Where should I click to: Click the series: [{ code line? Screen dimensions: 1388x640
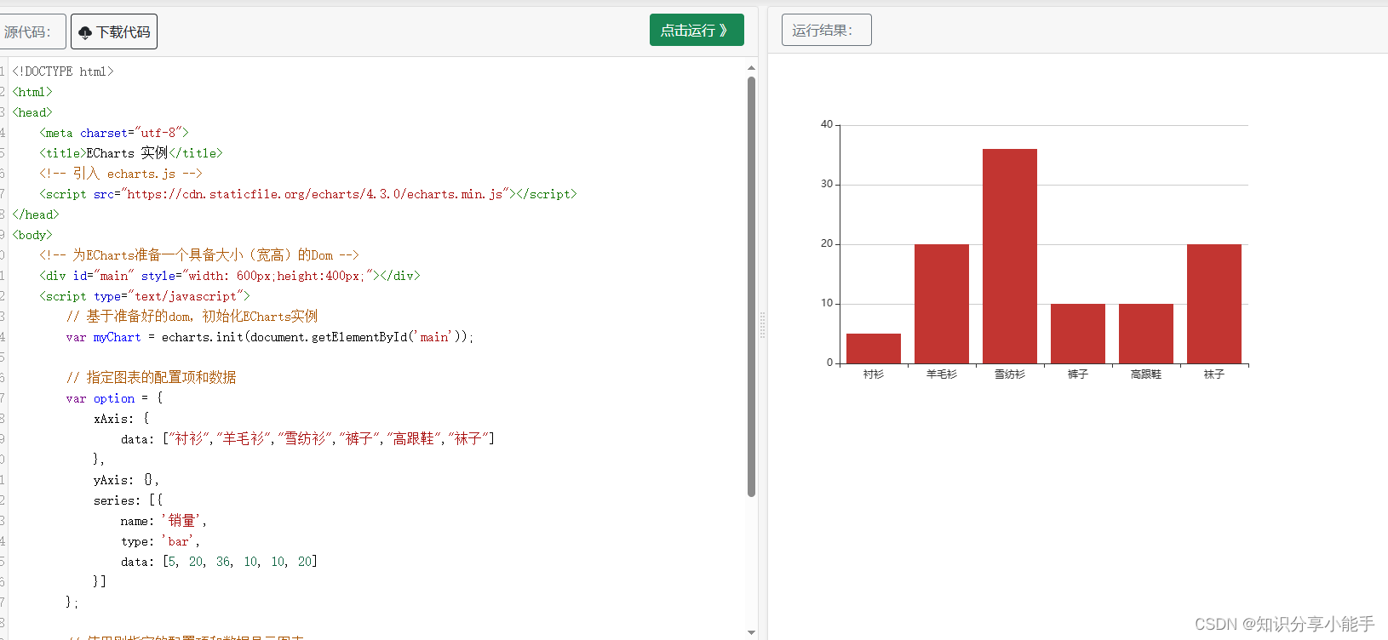click(x=128, y=500)
